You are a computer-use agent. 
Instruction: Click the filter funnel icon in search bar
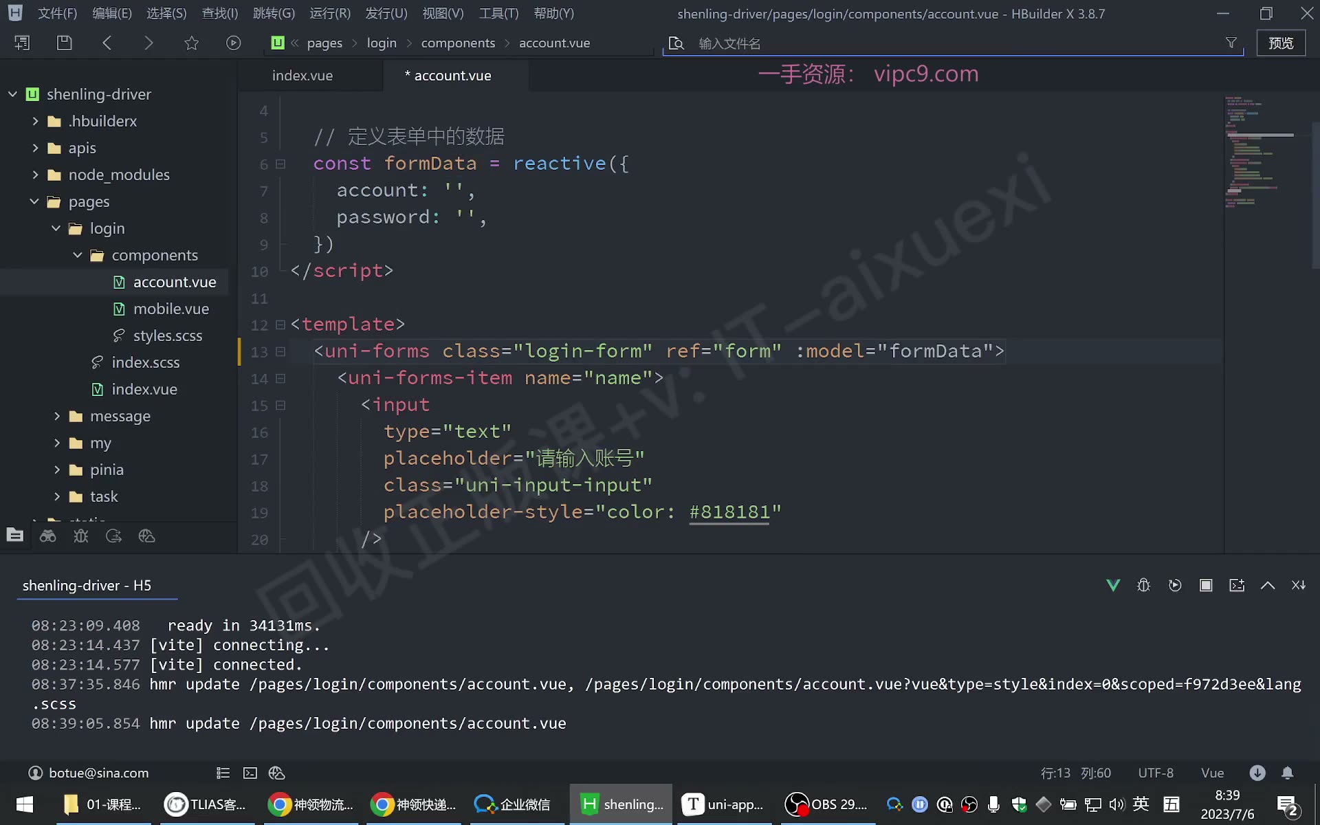pyautogui.click(x=1231, y=43)
